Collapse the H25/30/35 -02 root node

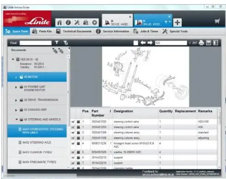coord(13,59)
